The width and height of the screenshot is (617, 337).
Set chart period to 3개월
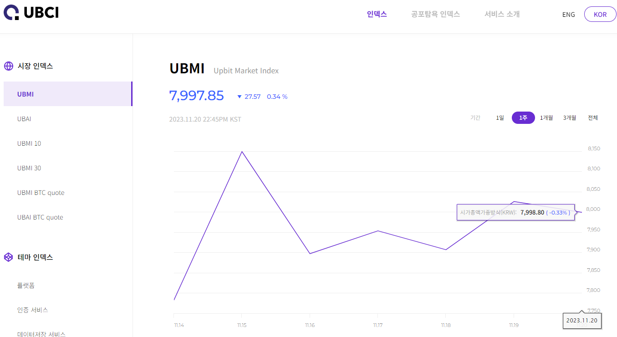point(570,118)
